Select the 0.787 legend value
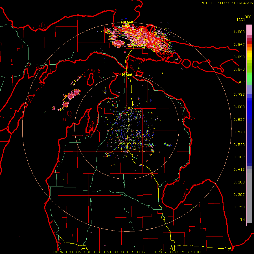The image size is (254, 254). (x=239, y=82)
